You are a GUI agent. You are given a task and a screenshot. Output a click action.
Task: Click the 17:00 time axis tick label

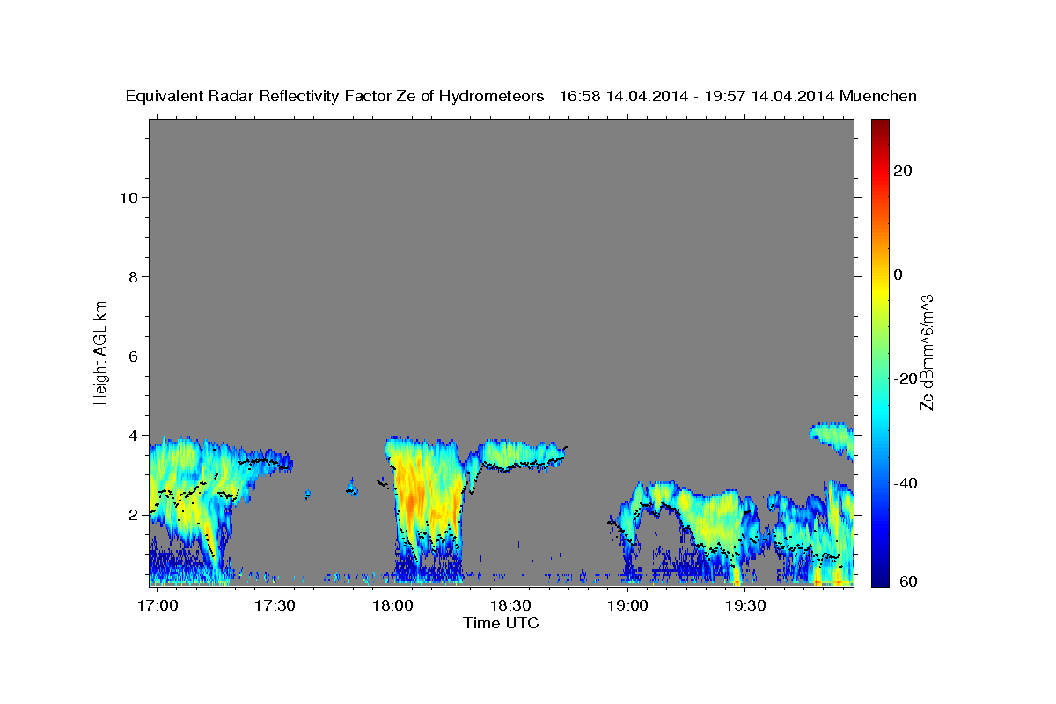pyautogui.click(x=158, y=606)
